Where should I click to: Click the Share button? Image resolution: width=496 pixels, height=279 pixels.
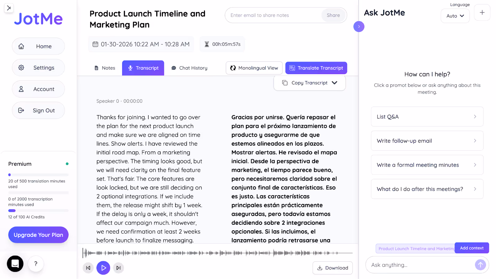333,15
